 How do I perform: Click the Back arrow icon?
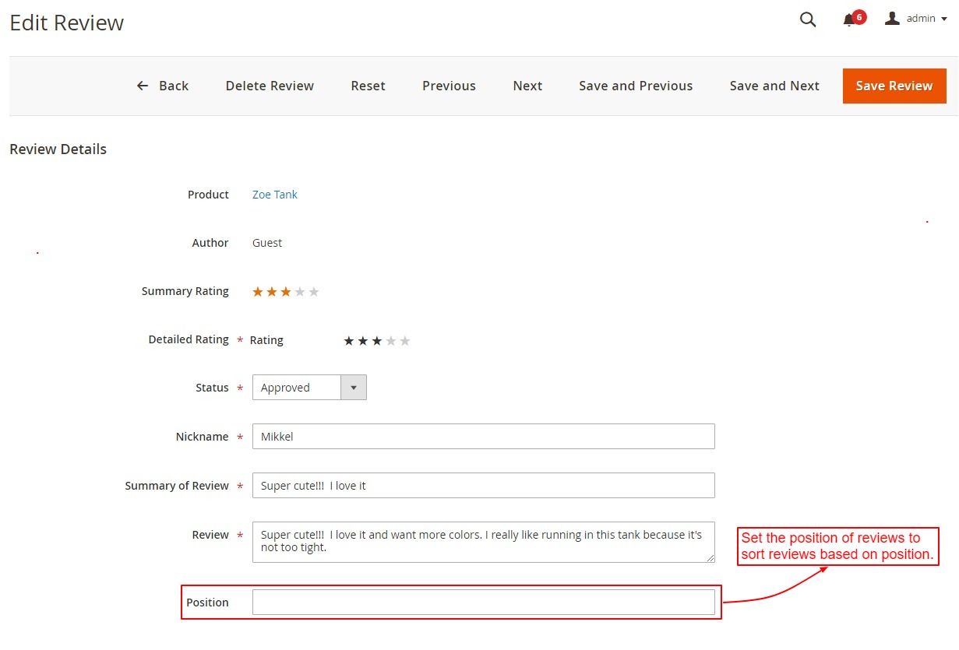(142, 86)
